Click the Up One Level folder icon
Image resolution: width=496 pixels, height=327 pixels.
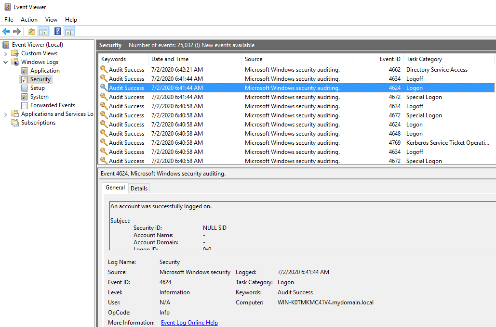click(x=31, y=32)
